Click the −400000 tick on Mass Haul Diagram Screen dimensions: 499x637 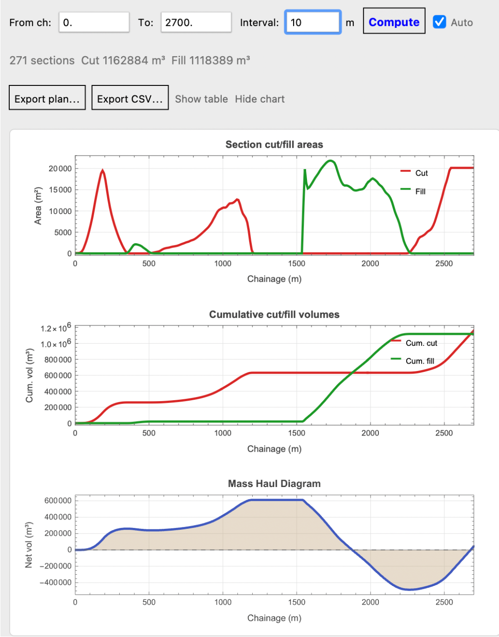(x=55, y=583)
